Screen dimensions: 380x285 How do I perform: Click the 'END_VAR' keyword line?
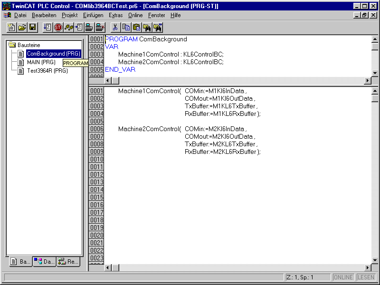[x=120, y=69]
